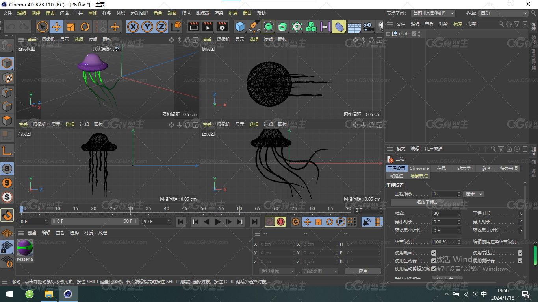The height and width of the screenshot is (302, 538).
Task: Click Render to Picture Viewer icon
Action: 208,27
